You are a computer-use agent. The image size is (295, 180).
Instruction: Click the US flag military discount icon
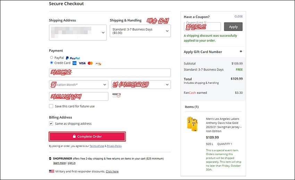pos(52,171)
